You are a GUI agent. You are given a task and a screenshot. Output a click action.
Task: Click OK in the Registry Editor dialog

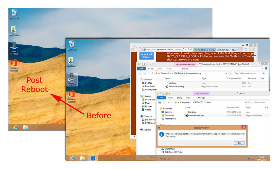239,143
